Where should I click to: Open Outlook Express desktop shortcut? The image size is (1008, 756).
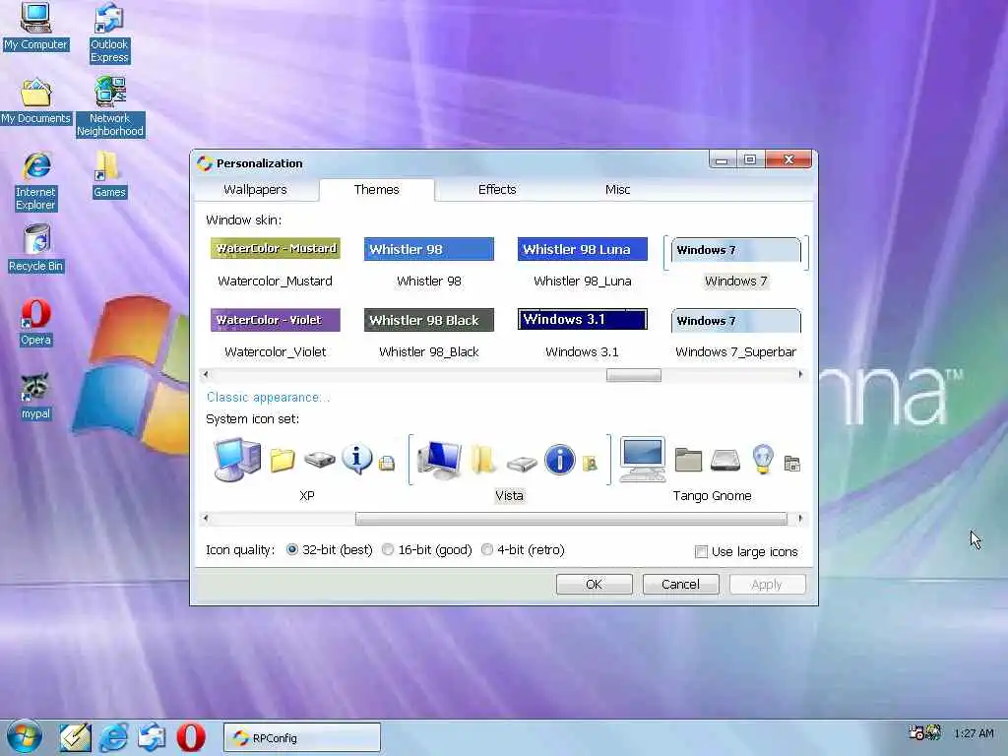pyautogui.click(x=109, y=32)
